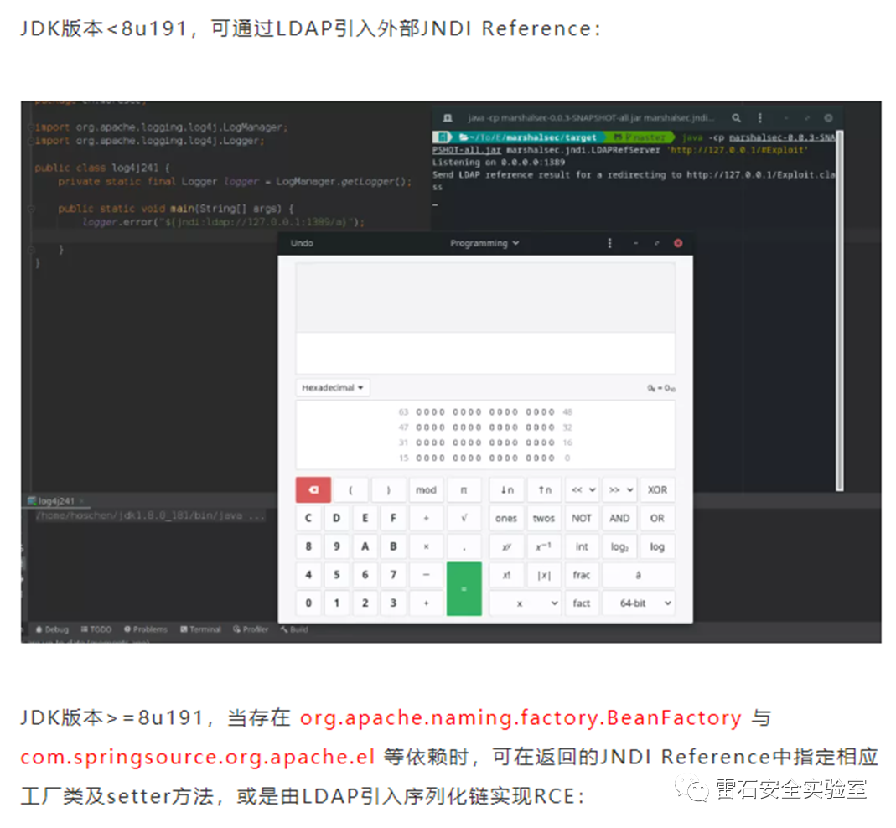The height and width of the screenshot is (828, 896).
Task: Switch to the Debug tool window tab
Action: click(52, 629)
